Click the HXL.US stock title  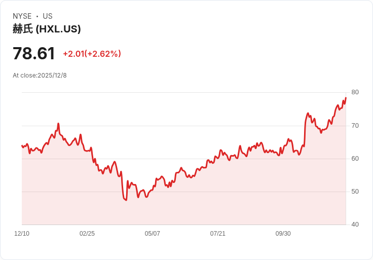point(47,29)
